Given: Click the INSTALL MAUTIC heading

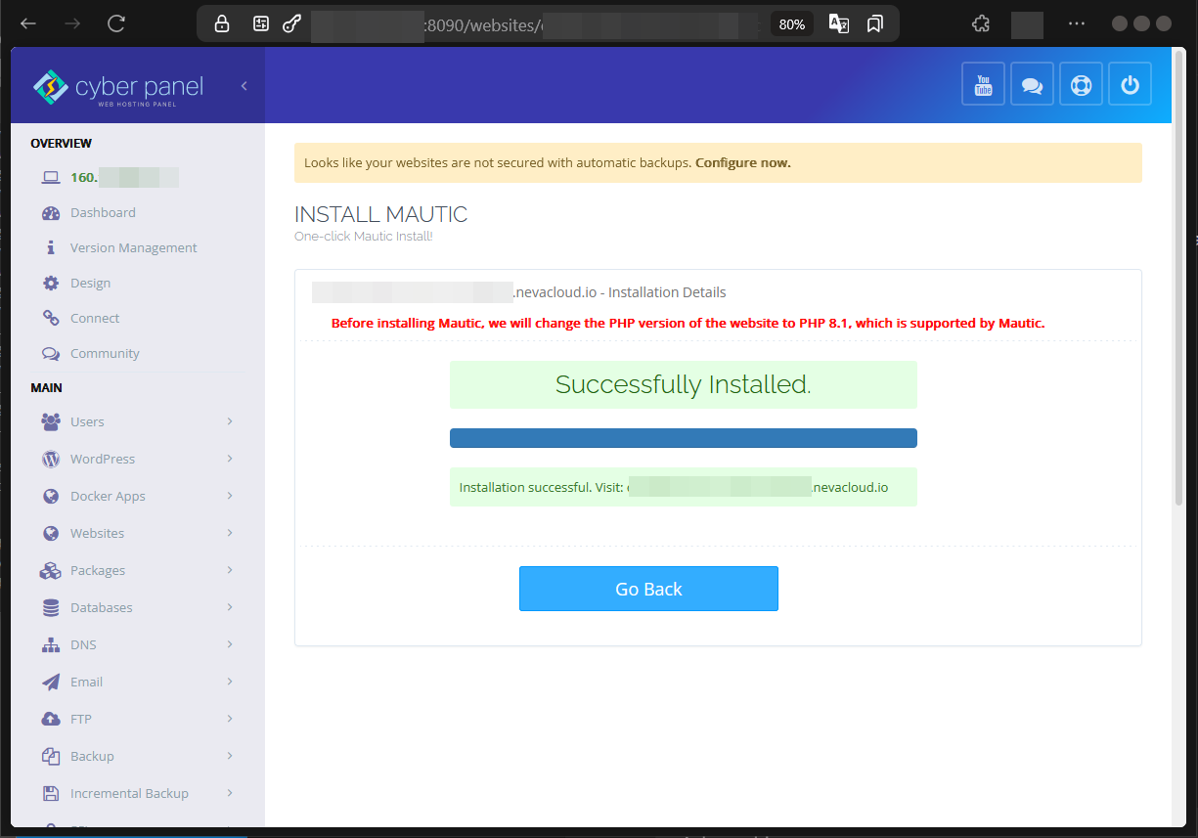Looking at the screenshot, I should point(381,214).
